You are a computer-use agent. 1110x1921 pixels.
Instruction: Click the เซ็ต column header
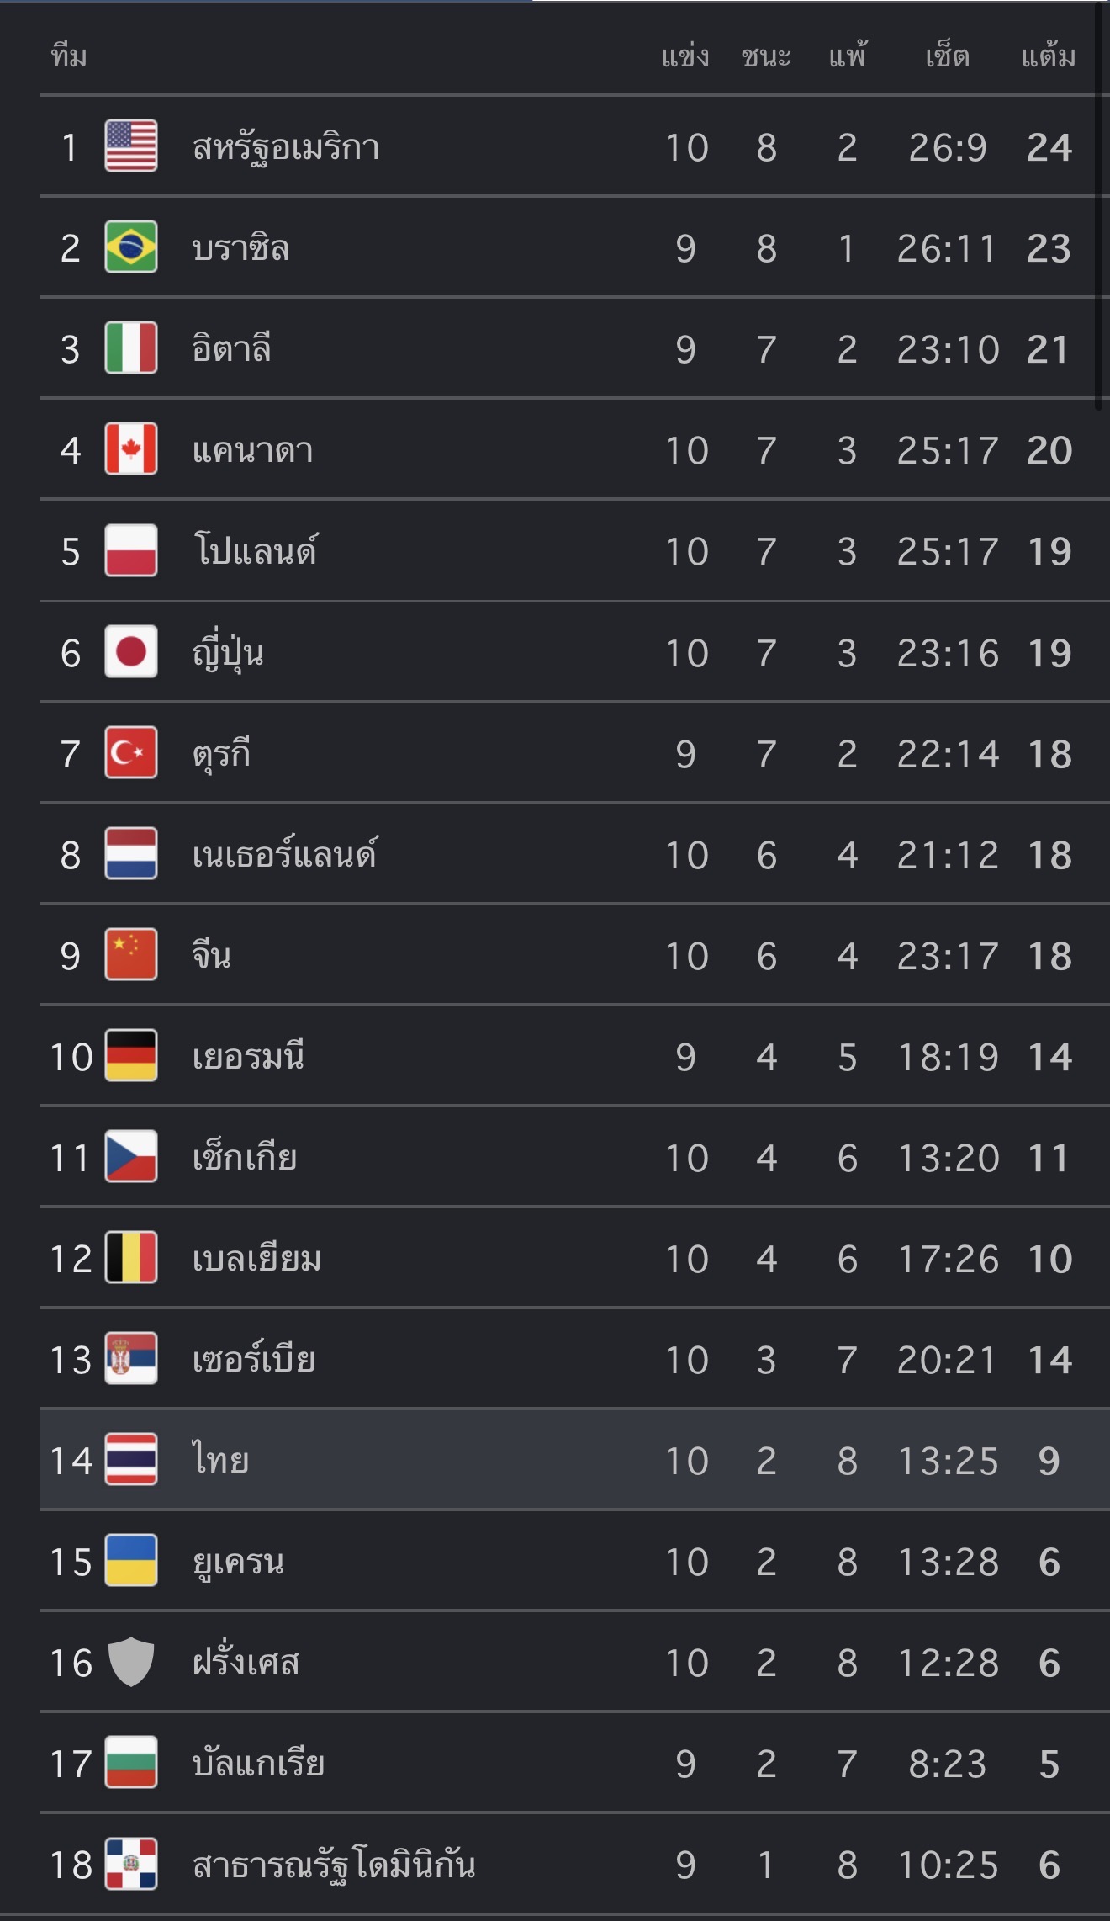[x=948, y=56]
